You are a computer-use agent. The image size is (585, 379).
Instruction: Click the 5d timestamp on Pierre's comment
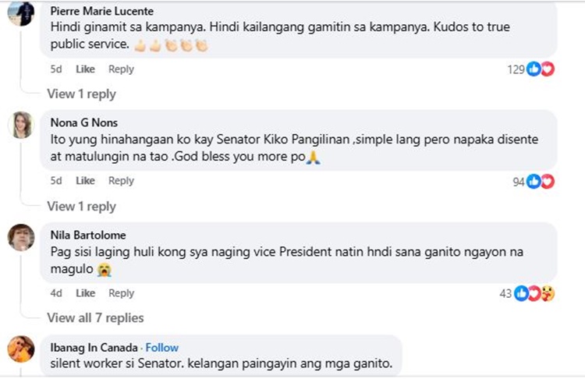56,69
